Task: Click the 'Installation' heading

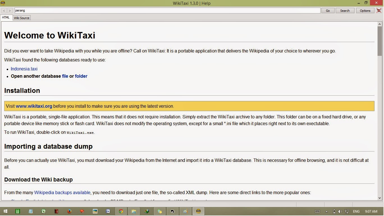Action: coord(22,91)
